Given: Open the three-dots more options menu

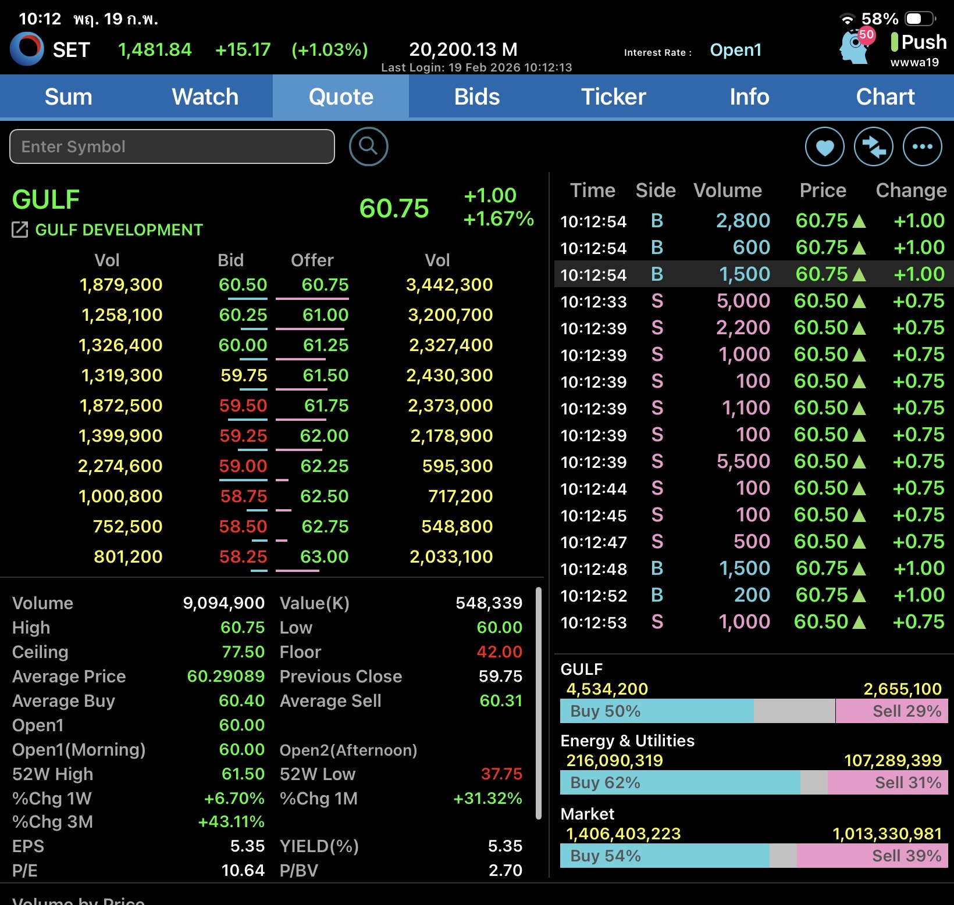Looking at the screenshot, I should (x=922, y=146).
